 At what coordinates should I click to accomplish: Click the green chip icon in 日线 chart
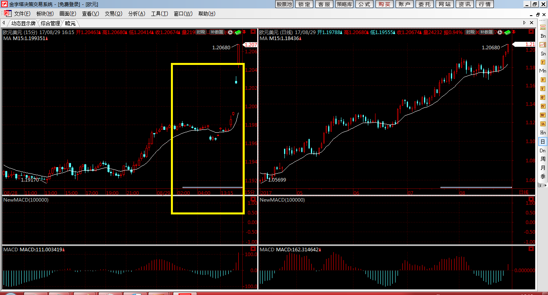507,32
